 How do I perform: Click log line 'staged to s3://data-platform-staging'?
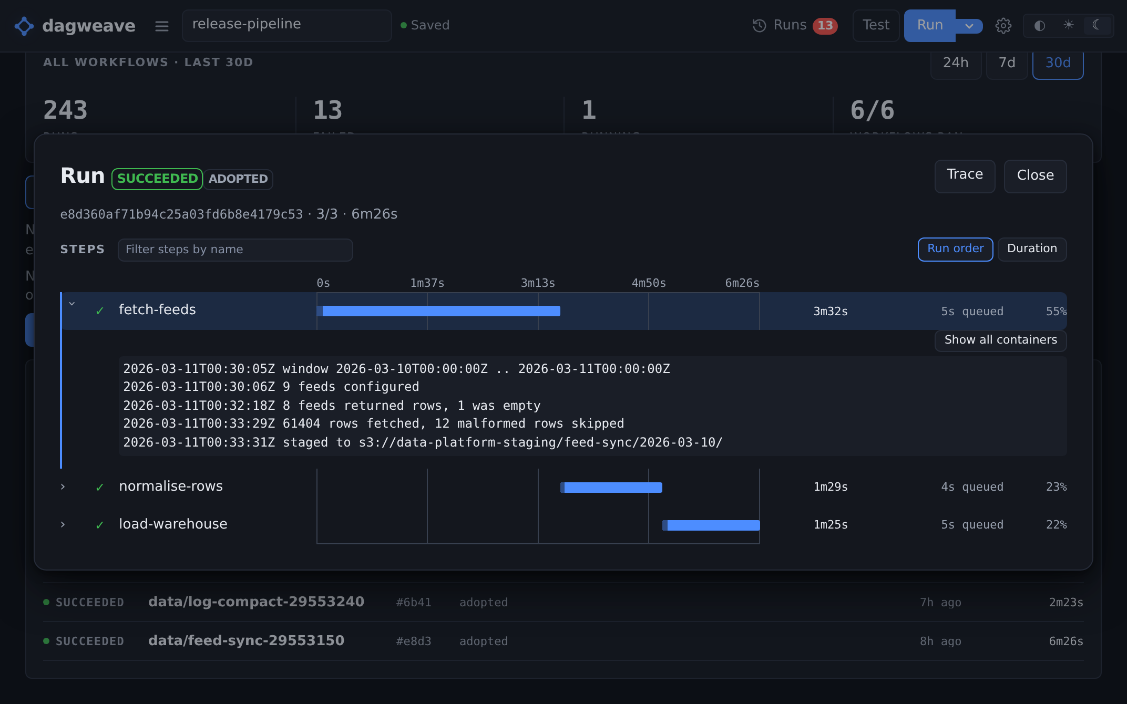(x=423, y=443)
